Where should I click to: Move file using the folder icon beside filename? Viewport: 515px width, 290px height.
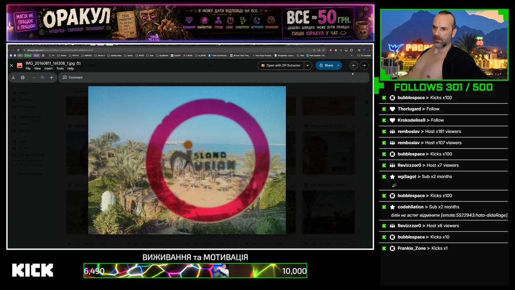[x=78, y=63]
